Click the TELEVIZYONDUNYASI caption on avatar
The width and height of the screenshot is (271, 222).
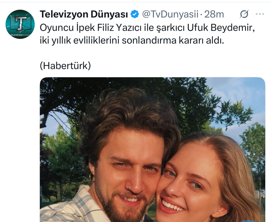(x=20, y=35)
